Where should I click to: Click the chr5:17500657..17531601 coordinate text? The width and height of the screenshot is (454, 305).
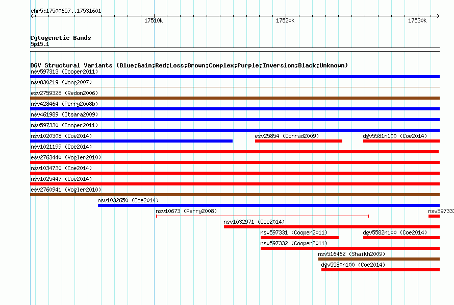tap(66, 11)
